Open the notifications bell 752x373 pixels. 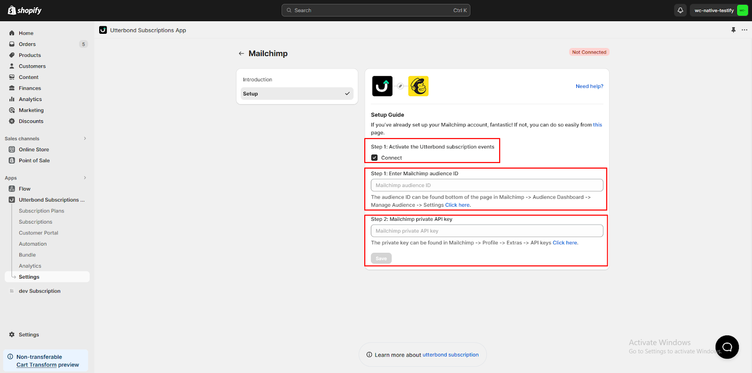click(x=680, y=10)
